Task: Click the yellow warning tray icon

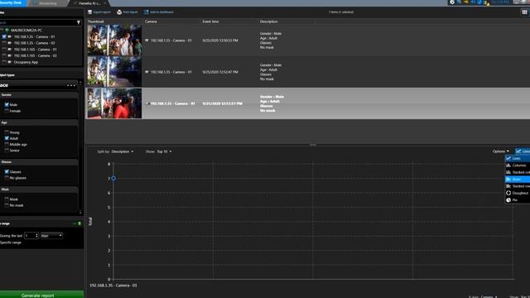Action: pos(487,2)
